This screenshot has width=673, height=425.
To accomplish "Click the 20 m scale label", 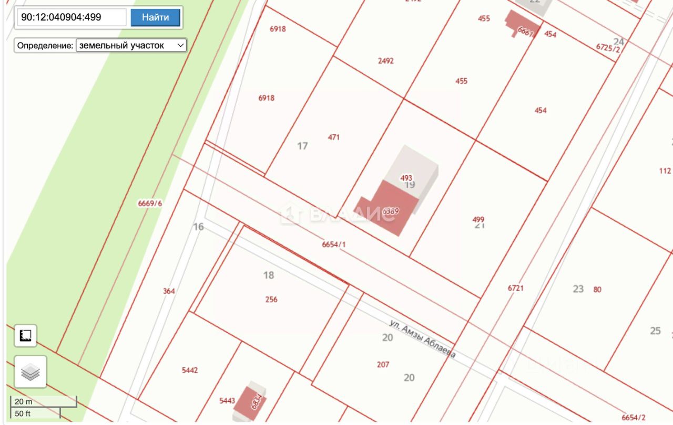I will tap(23, 402).
